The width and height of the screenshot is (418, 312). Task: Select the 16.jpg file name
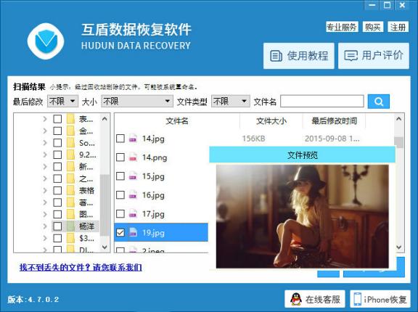tap(153, 195)
